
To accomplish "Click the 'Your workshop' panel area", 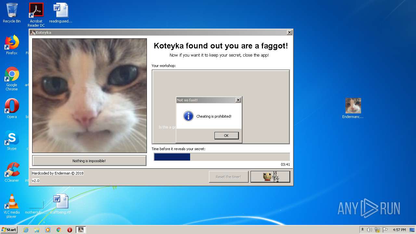I will pos(221,107).
